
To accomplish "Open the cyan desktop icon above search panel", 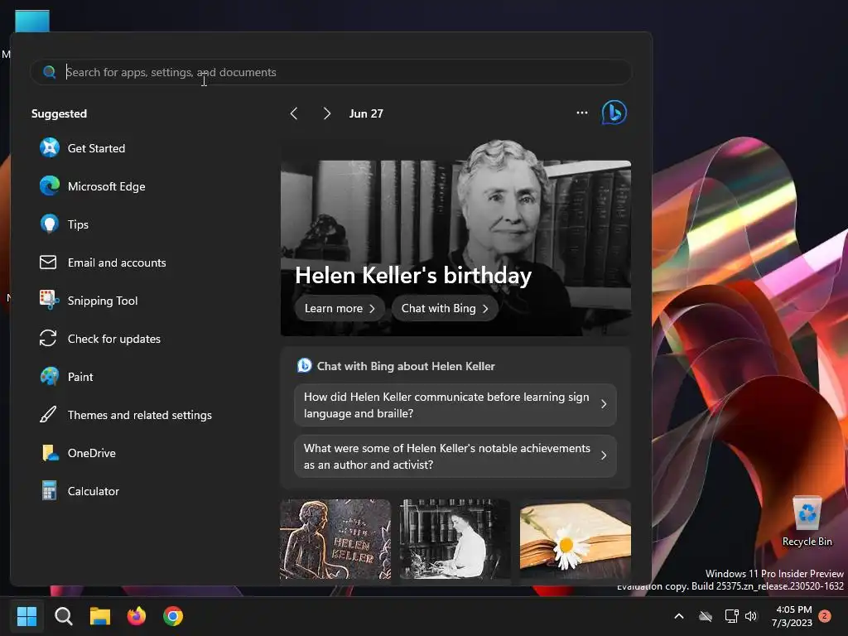I will [32, 21].
